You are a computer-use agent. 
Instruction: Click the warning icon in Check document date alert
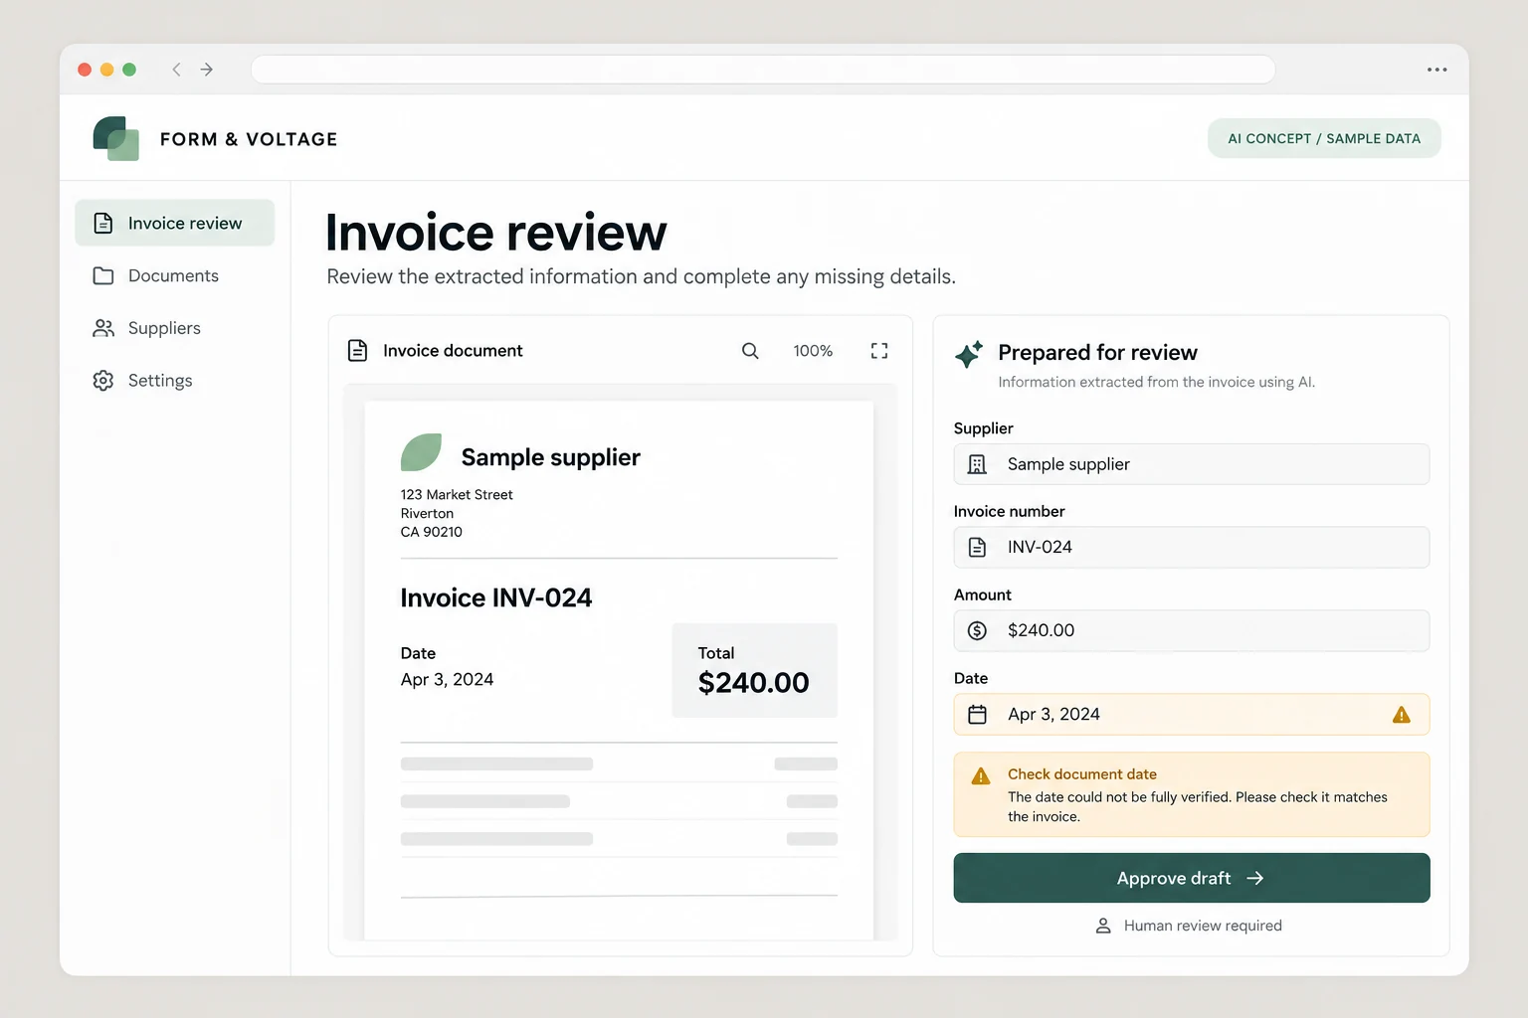click(981, 775)
